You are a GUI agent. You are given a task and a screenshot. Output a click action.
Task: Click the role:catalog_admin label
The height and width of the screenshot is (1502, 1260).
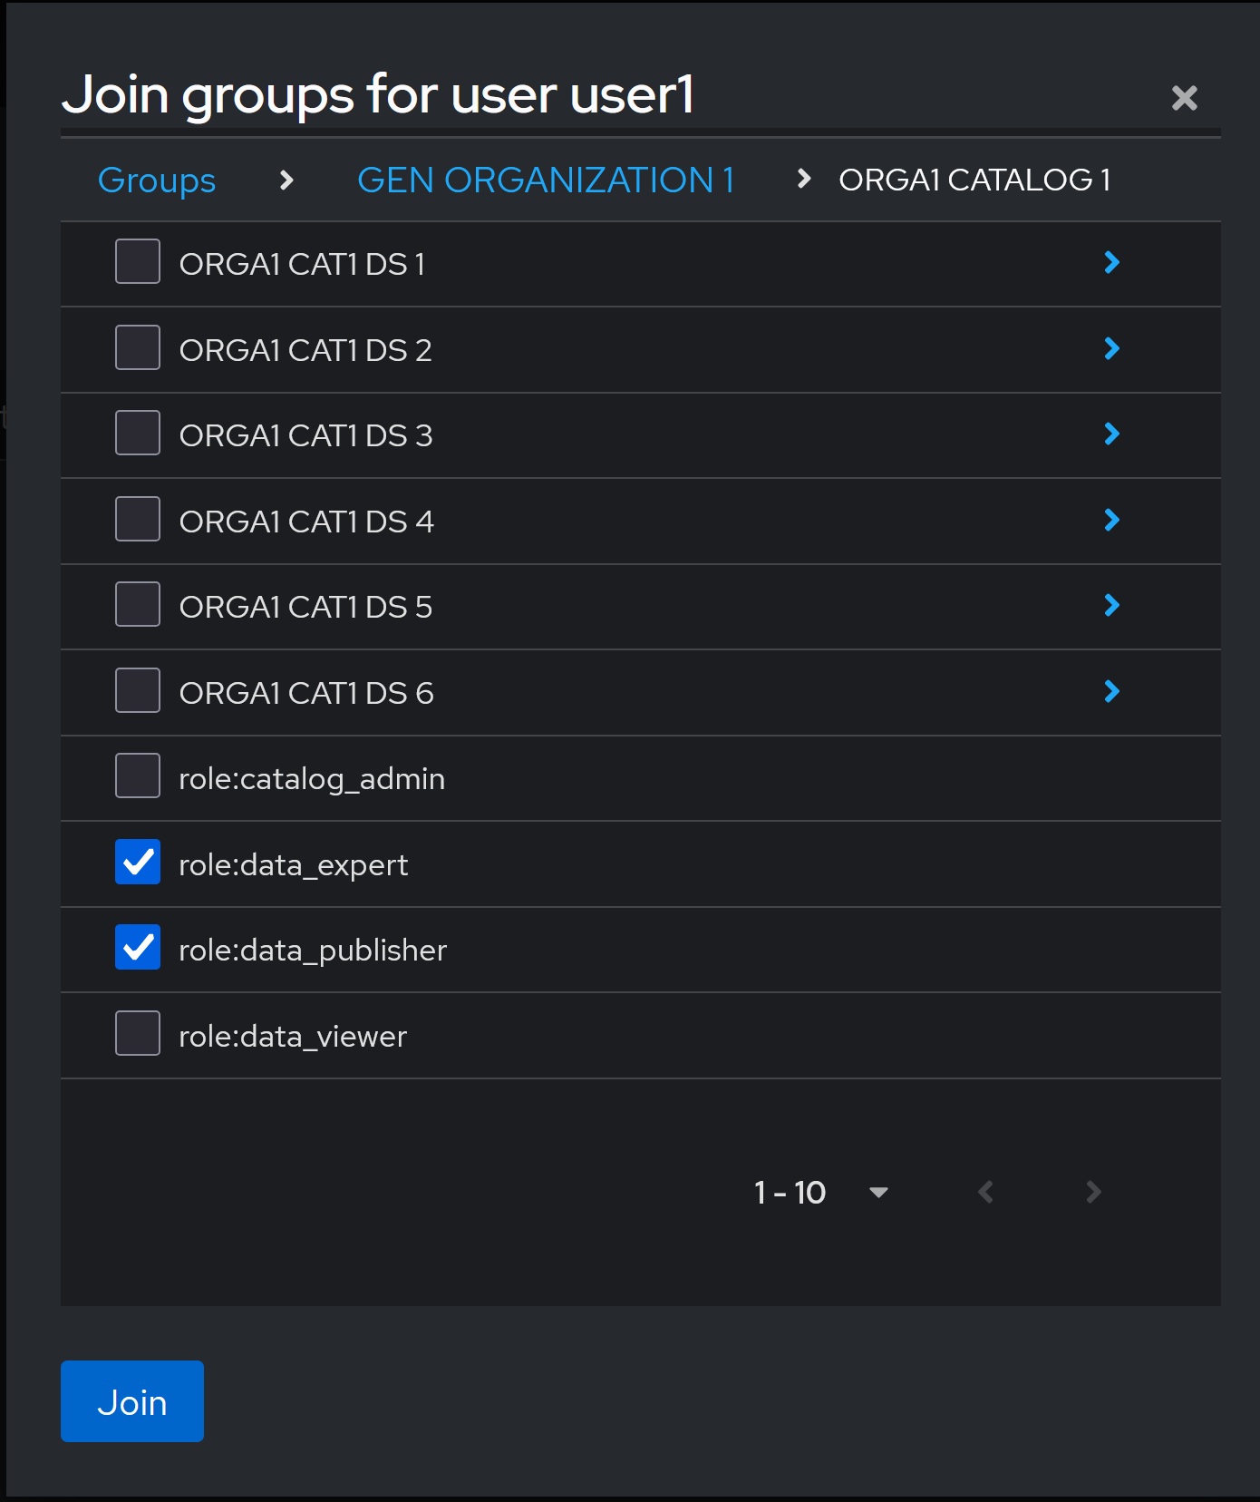(x=312, y=779)
